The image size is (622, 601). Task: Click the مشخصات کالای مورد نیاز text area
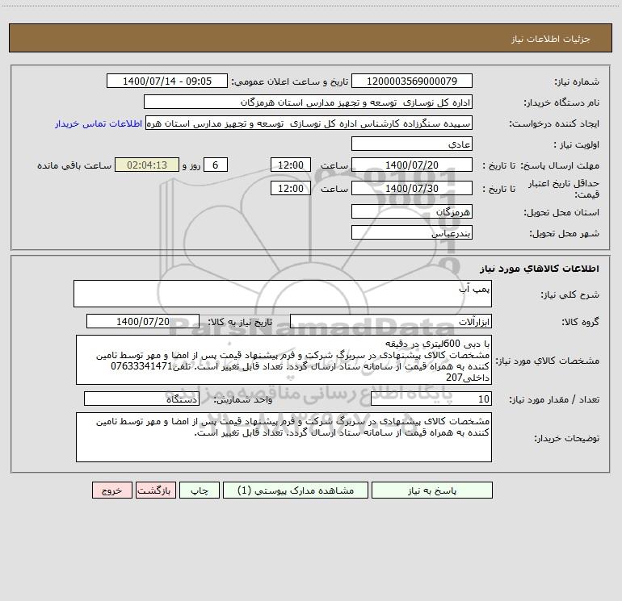(284, 360)
